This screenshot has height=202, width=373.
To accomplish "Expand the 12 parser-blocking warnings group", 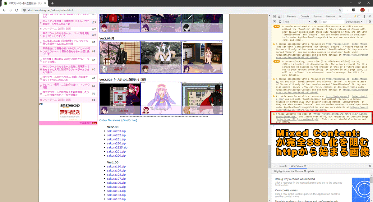I will click(x=276, y=62).
